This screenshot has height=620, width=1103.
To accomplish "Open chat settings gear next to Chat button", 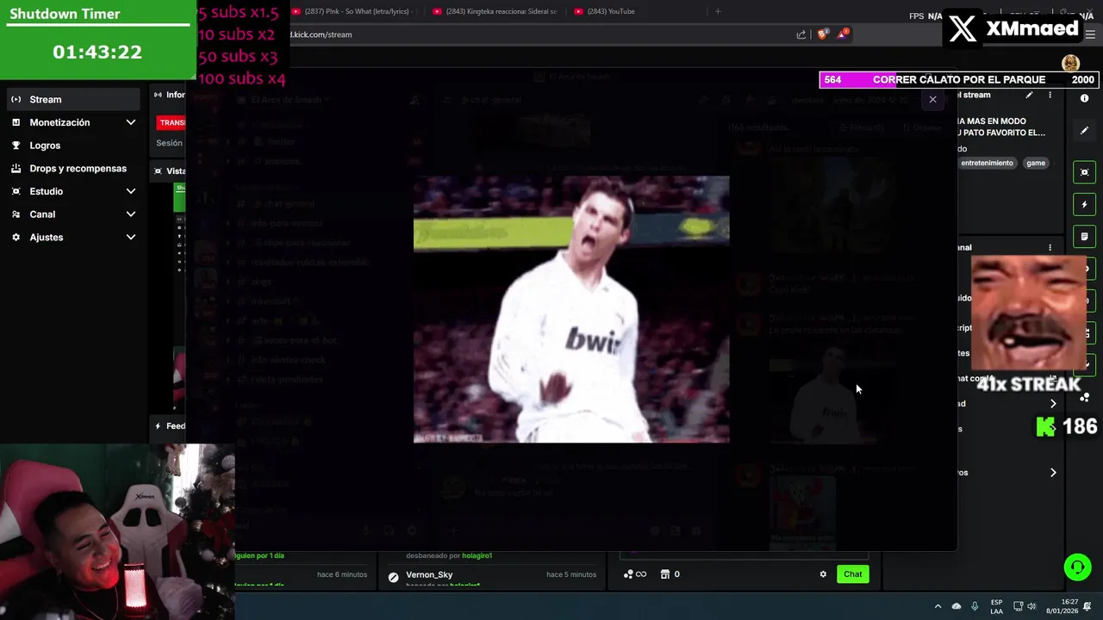I will coord(823,574).
